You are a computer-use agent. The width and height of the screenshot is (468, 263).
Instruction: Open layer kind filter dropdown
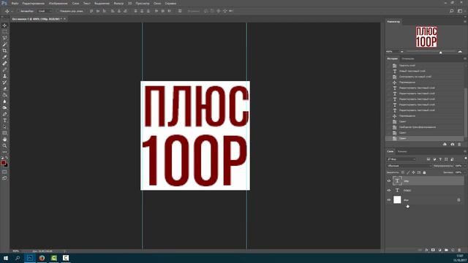point(401,159)
